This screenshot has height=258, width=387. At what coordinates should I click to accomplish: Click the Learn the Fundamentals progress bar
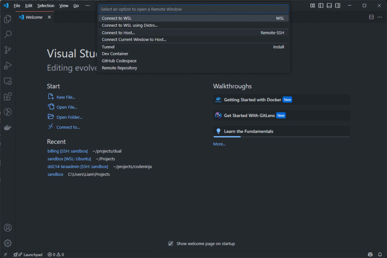click(281, 137)
